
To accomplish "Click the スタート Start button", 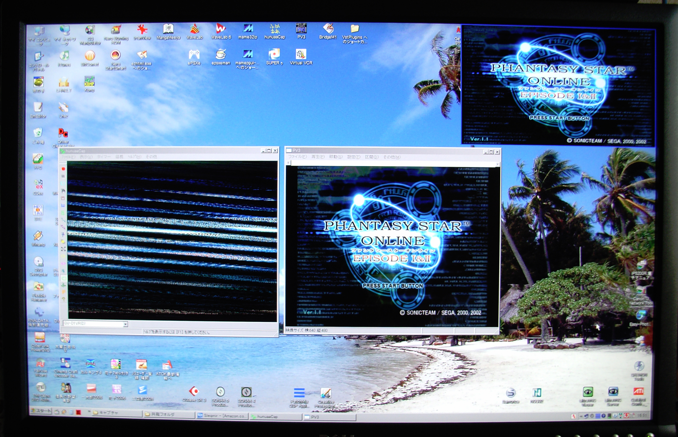I will [41, 411].
